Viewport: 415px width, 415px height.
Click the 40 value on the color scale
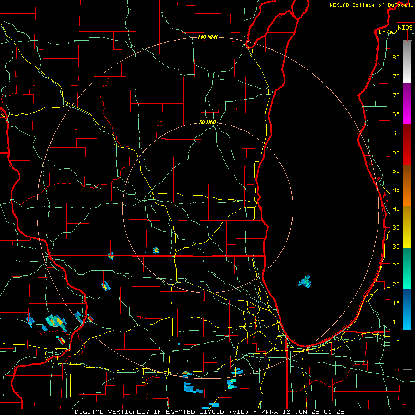click(x=396, y=209)
